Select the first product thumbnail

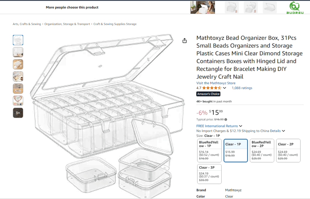(18, 40)
